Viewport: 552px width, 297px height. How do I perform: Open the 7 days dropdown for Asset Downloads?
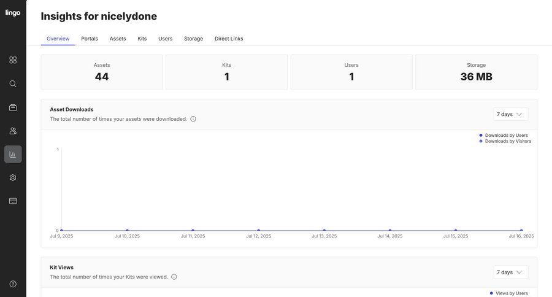click(511, 114)
